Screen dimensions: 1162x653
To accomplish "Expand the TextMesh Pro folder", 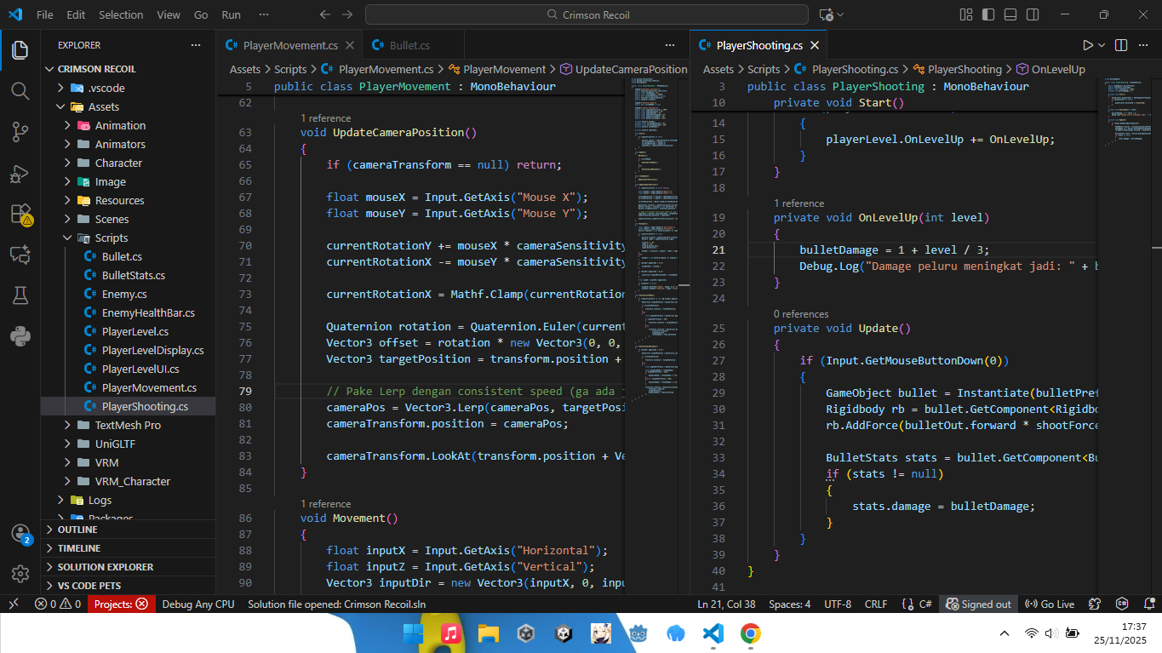I will 127,425.
